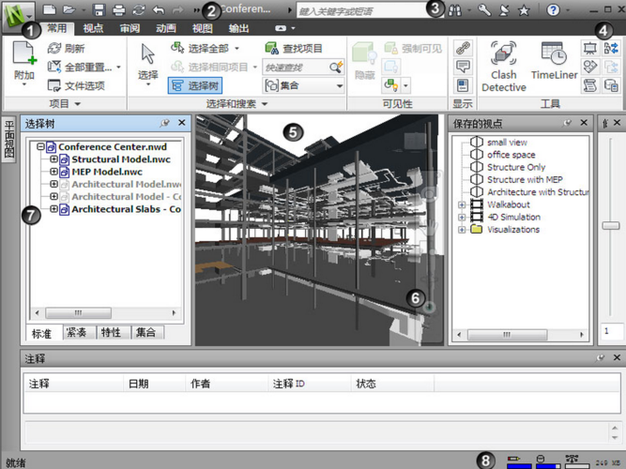Click Select All (选择全部) button
626x469 pixels.
205,48
